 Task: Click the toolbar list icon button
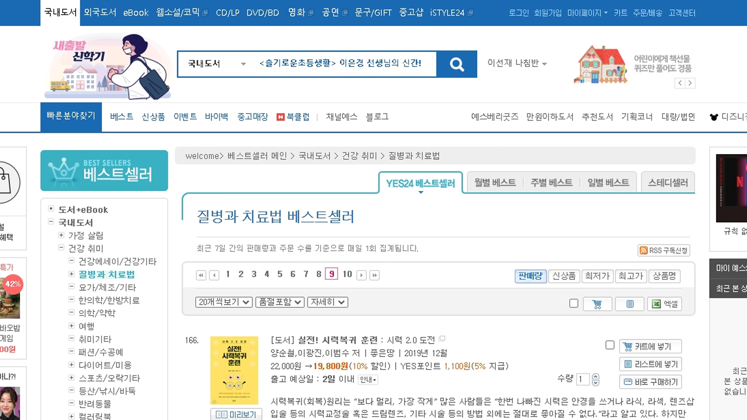click(630, 304)
